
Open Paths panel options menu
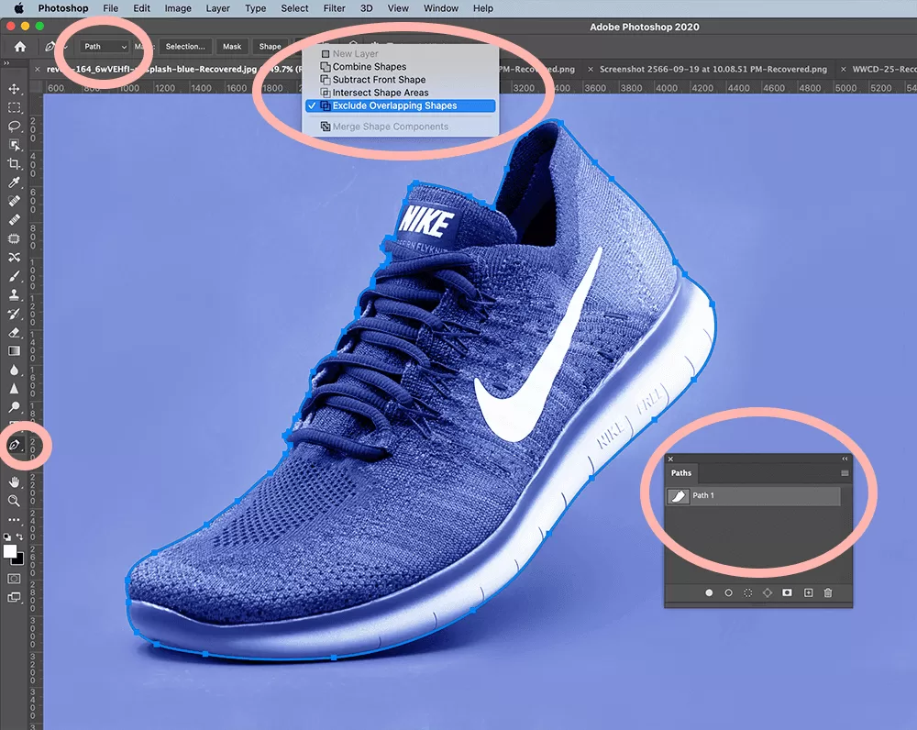pos(845,473)
